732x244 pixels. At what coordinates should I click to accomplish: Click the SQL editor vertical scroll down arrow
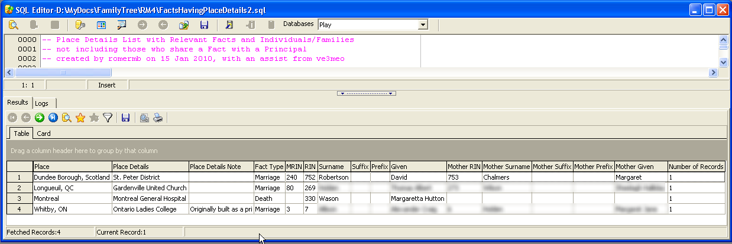tap(723, 62)
